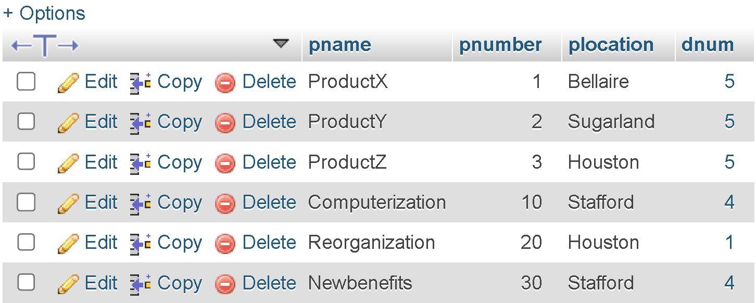
Task: Click the Delete icon for ProductZ
Action: coord(224,162)
